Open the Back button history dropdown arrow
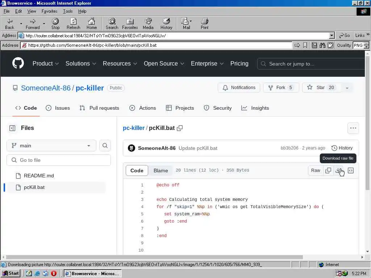 coord(21,24)
